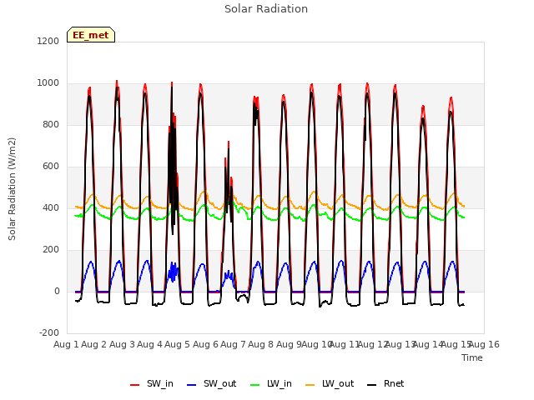Click the Aug 6 x-axis label

coord(205,344)
